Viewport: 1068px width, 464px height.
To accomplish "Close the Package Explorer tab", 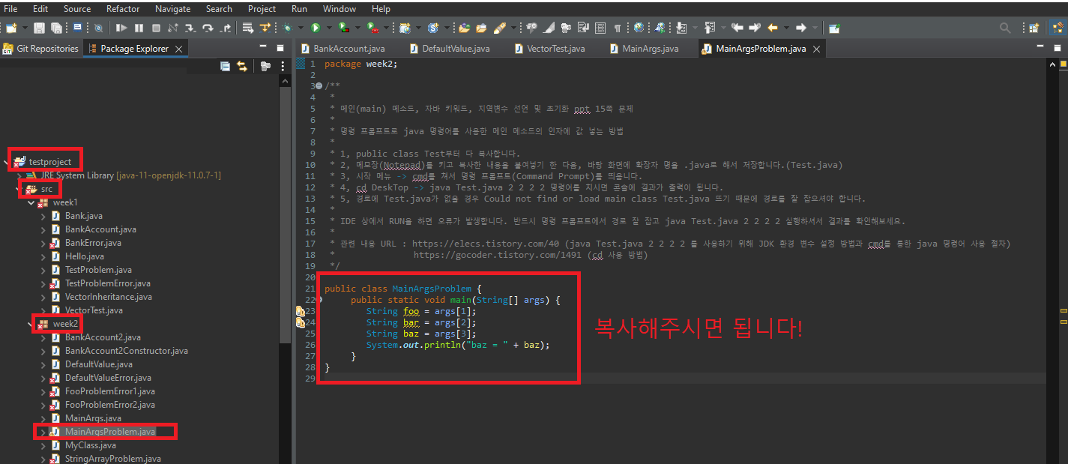I will click(x=178, y=49).
